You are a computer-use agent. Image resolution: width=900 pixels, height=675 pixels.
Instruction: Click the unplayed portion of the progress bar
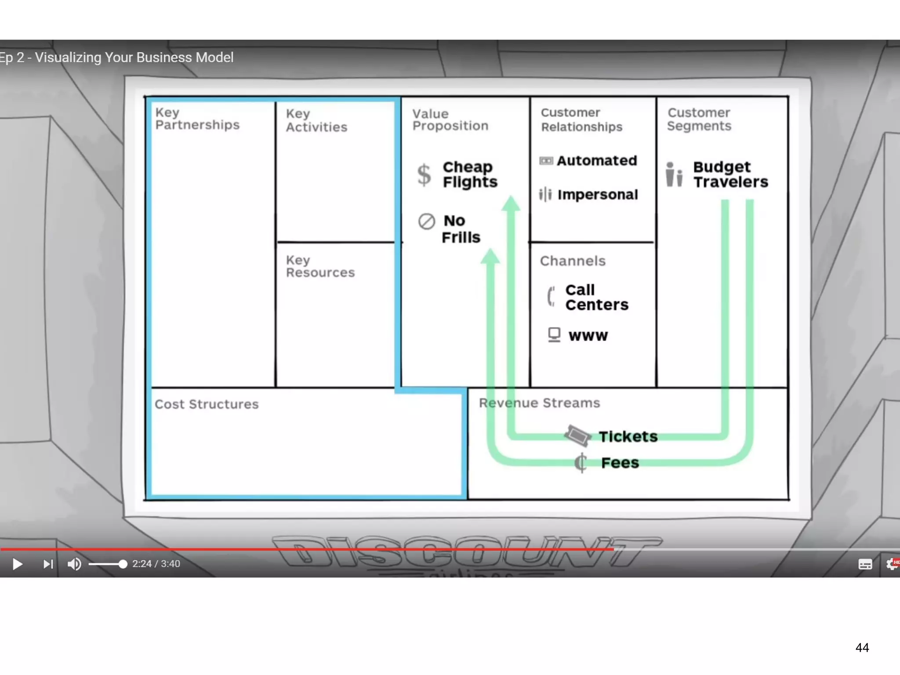(756, 549)
